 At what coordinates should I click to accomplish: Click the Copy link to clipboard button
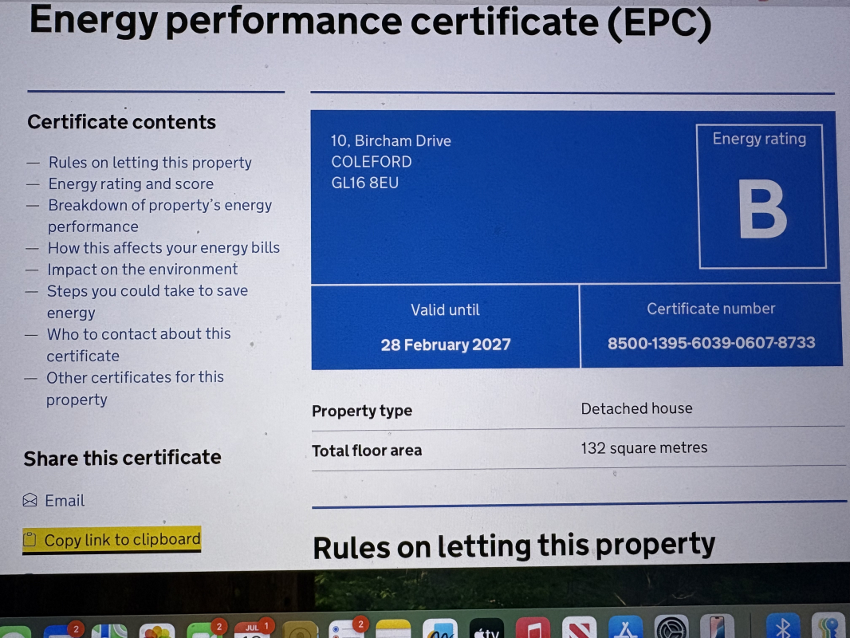click(121, 541)
